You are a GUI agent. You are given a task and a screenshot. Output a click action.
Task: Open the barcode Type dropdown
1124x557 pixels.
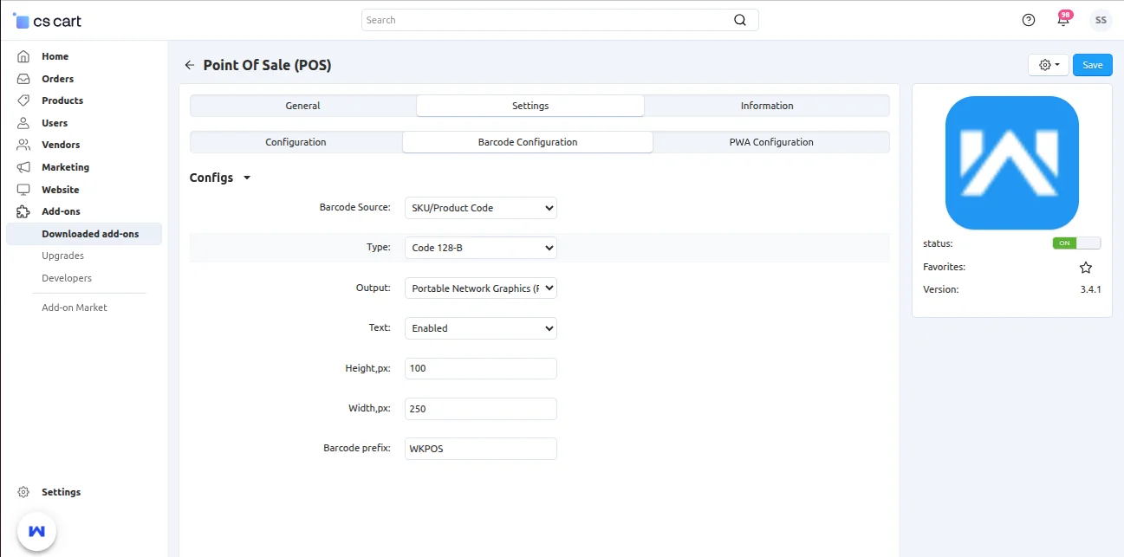480,248
